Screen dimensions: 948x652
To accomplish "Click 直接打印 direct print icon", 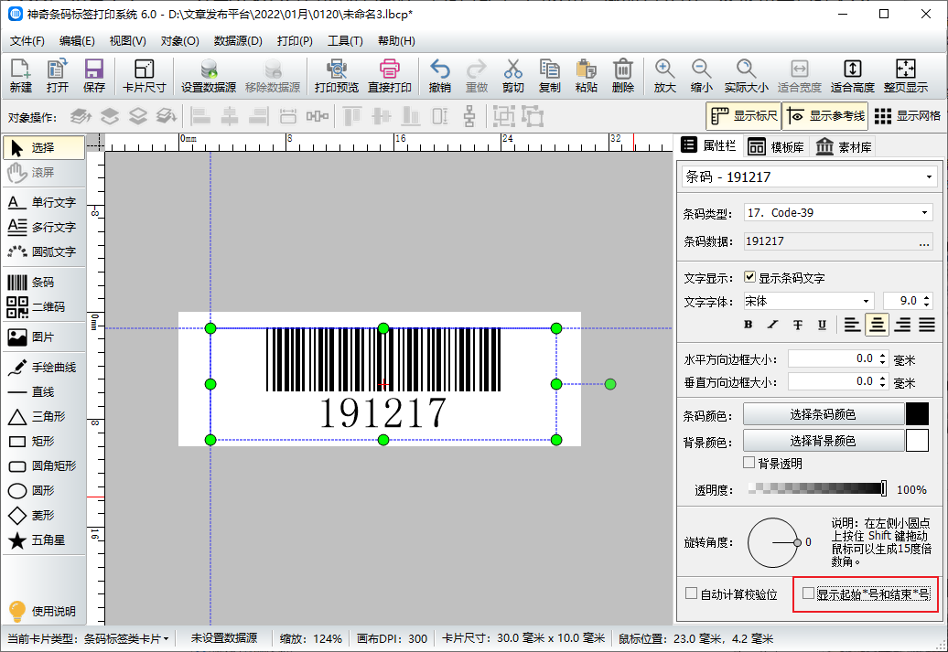I will click(390, 76).
